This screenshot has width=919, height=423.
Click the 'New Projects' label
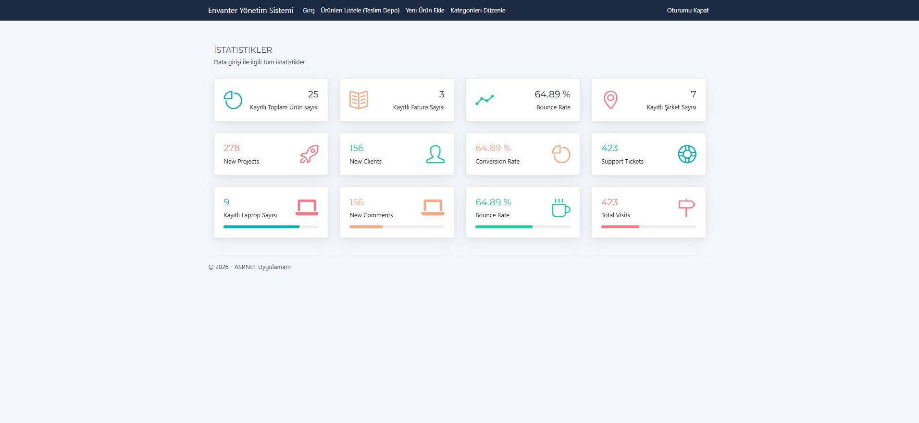click(241, 162)
